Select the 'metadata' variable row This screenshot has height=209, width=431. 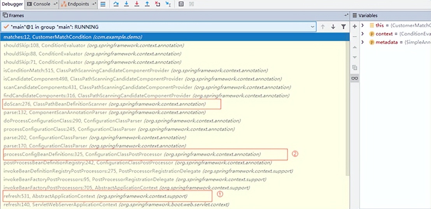click(395, 42)
